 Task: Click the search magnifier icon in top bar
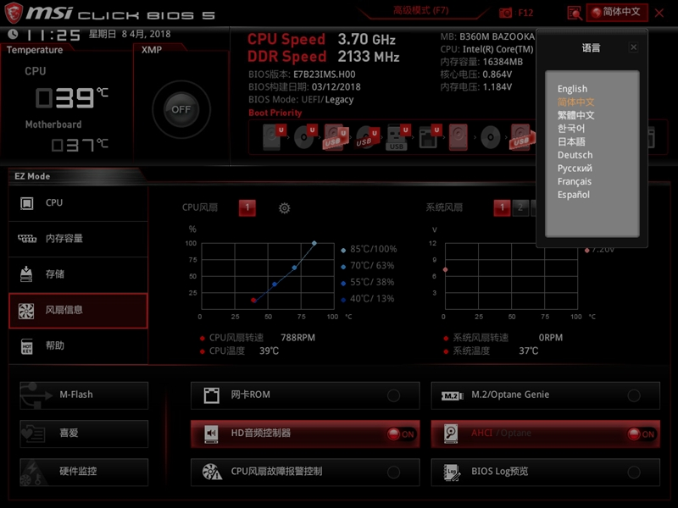[575, 13]
